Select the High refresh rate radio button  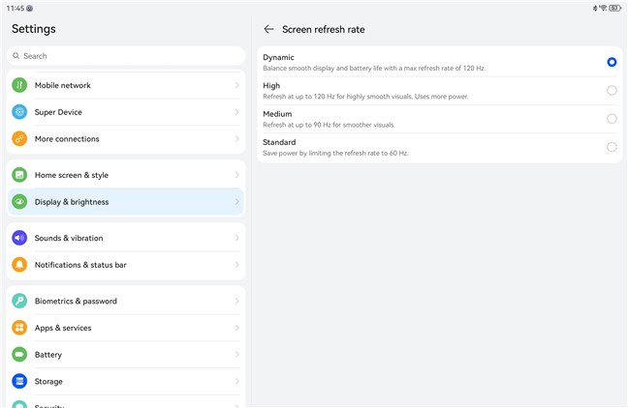point(612,90)
